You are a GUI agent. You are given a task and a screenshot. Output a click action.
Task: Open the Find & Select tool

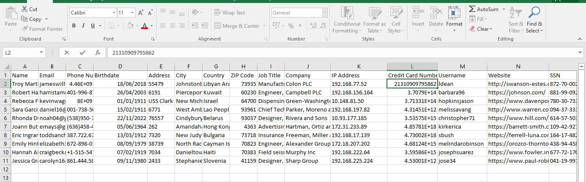534,20
